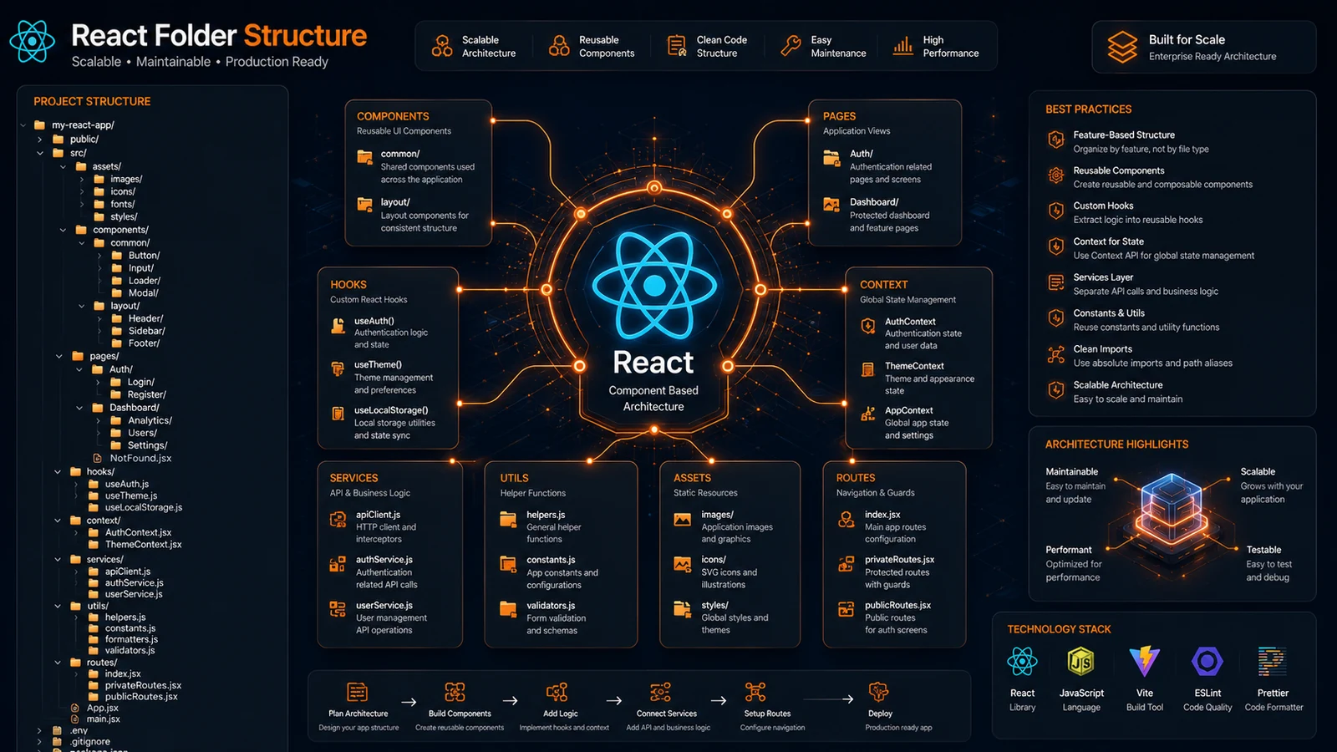Click the Dashboard/ icon in Pages card
Image resolution: width=1337 pixels, height=752 pixels.
(x=831, y=205)
